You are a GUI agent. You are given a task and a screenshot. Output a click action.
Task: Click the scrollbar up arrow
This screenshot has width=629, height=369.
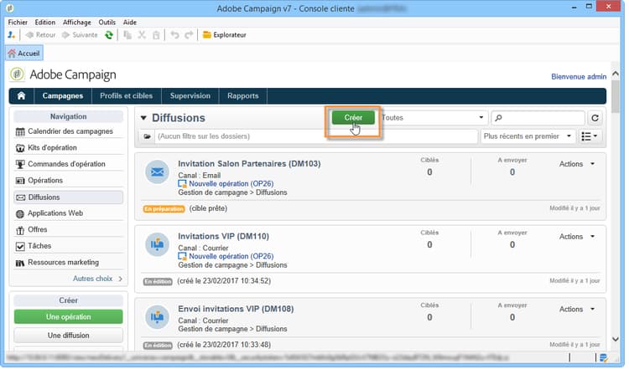616,74
